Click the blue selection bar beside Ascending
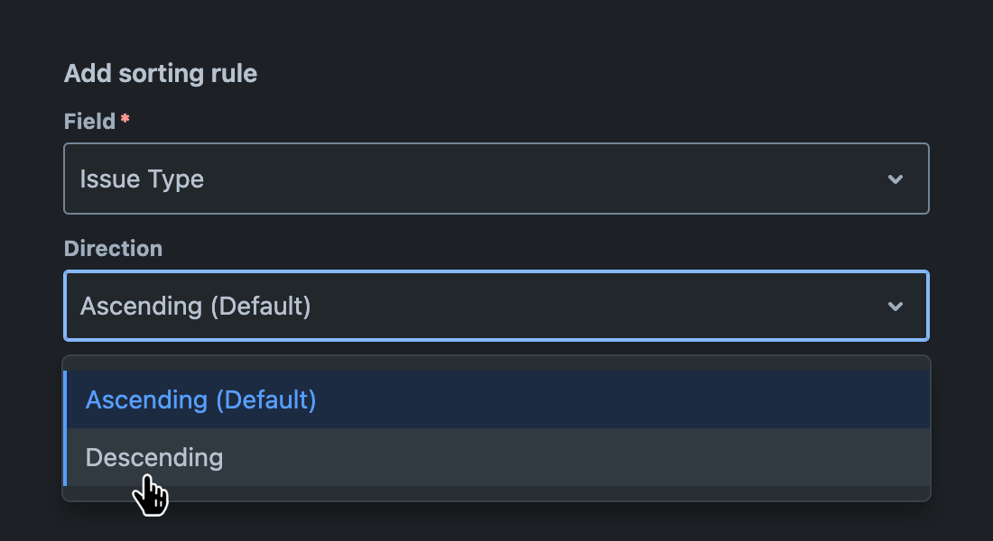The image size is (993, 541). (65, 399)
